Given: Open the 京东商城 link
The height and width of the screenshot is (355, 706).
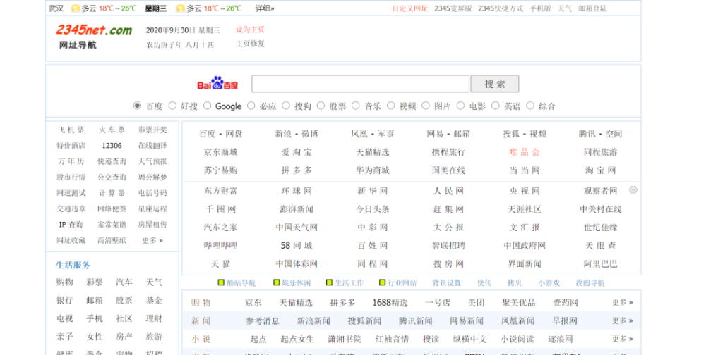Looking at the screenshot, I should pyautogui.click(x=220, y=152).
